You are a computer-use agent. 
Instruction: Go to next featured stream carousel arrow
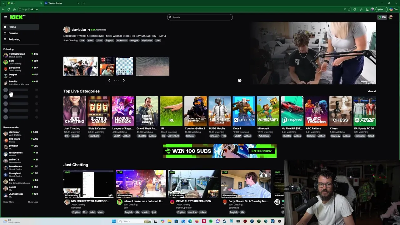tap(124, 80)
